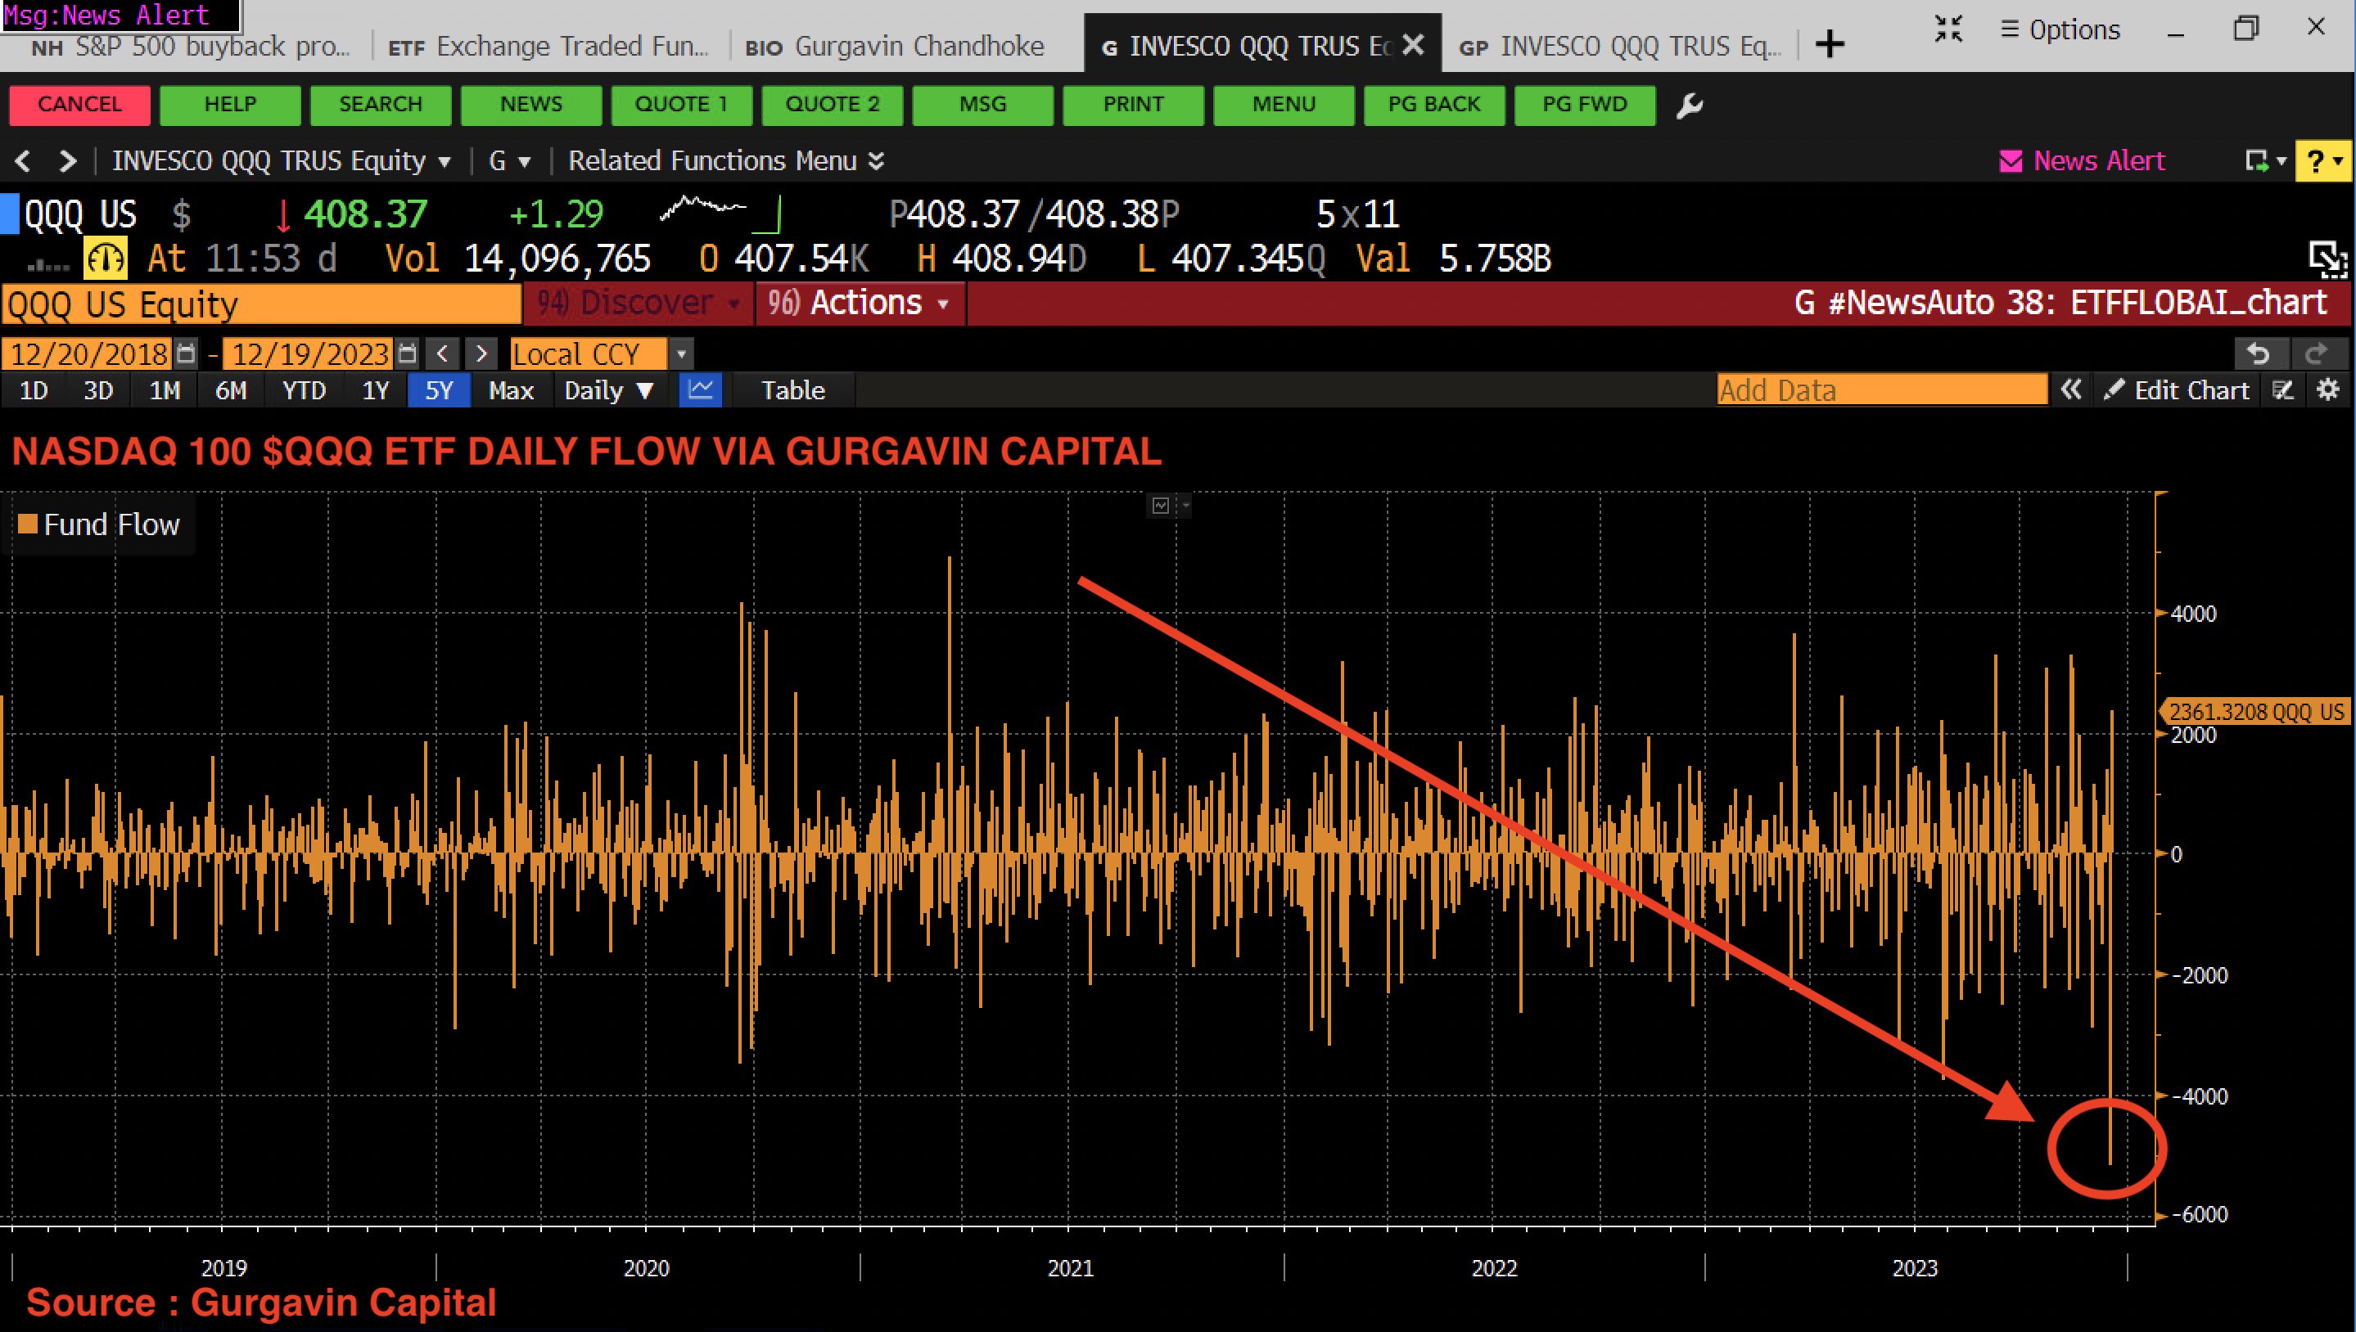Switch to the ETF Exchange Traded Fun... tab

548,46
